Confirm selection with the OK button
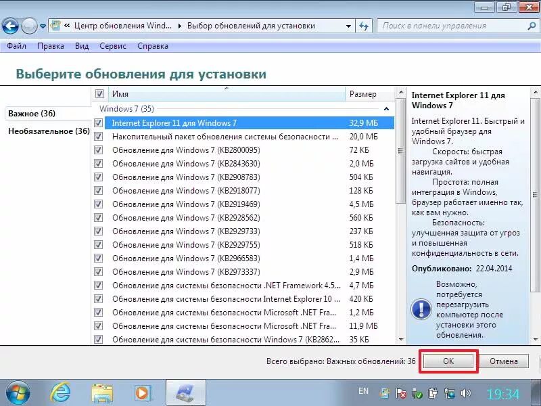The height and width of the screenshot is (406, 541). coord(448,361)
